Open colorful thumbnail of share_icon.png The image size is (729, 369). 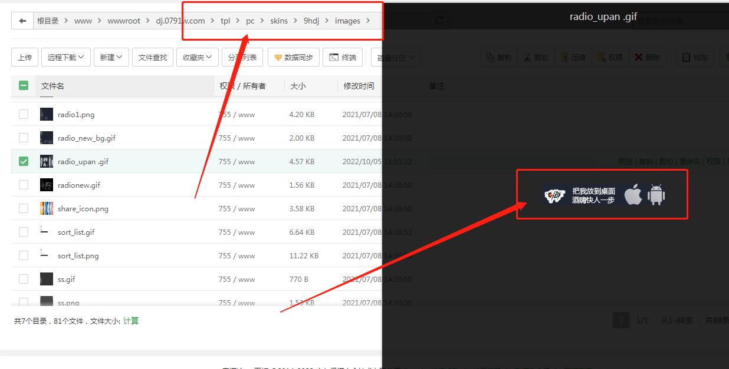pos(47,208)
